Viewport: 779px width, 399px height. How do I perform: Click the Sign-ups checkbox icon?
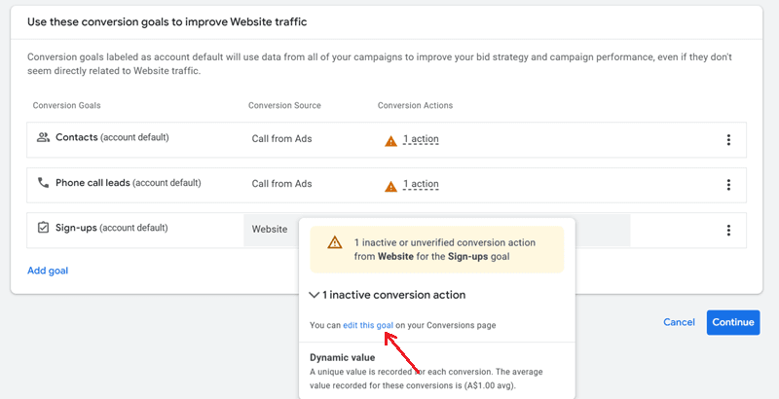coord(43,228)
